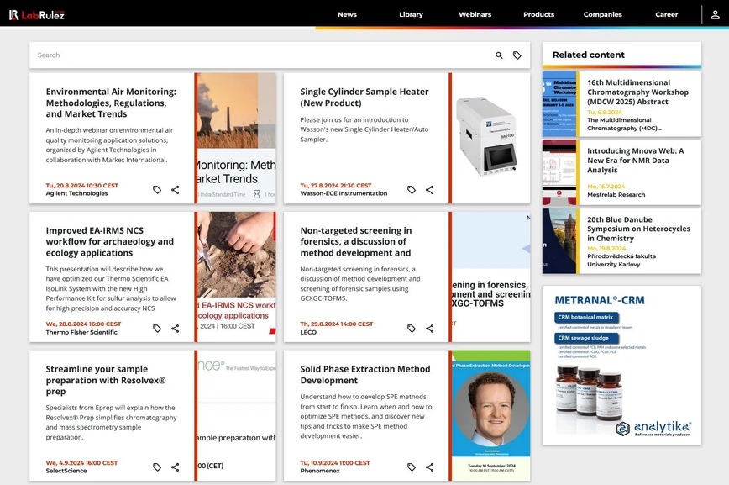Click date Tu, 27.8.2024 21:30 CEST
Screen dimensions: 729x485
coord(336,186)
